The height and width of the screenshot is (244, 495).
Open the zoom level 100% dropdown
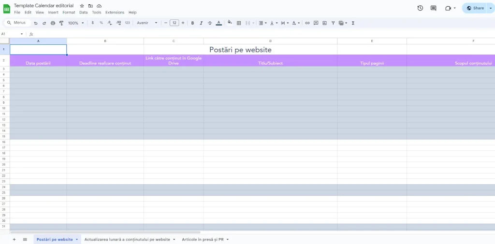click(76, 23)
